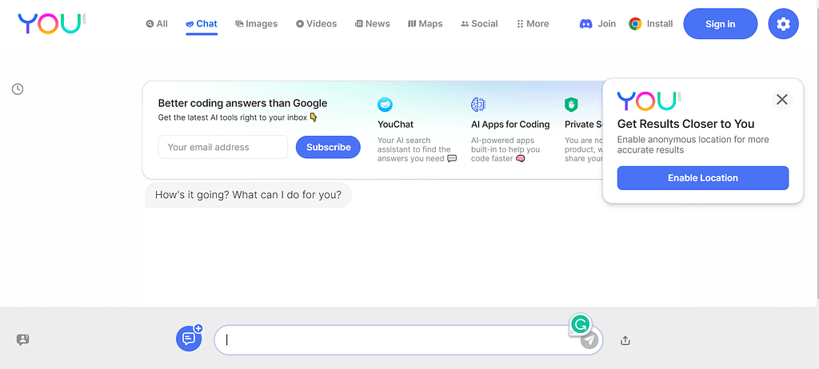Click the Sign in button
Viewport: 819px width, 369px height.
click(721, 23)
